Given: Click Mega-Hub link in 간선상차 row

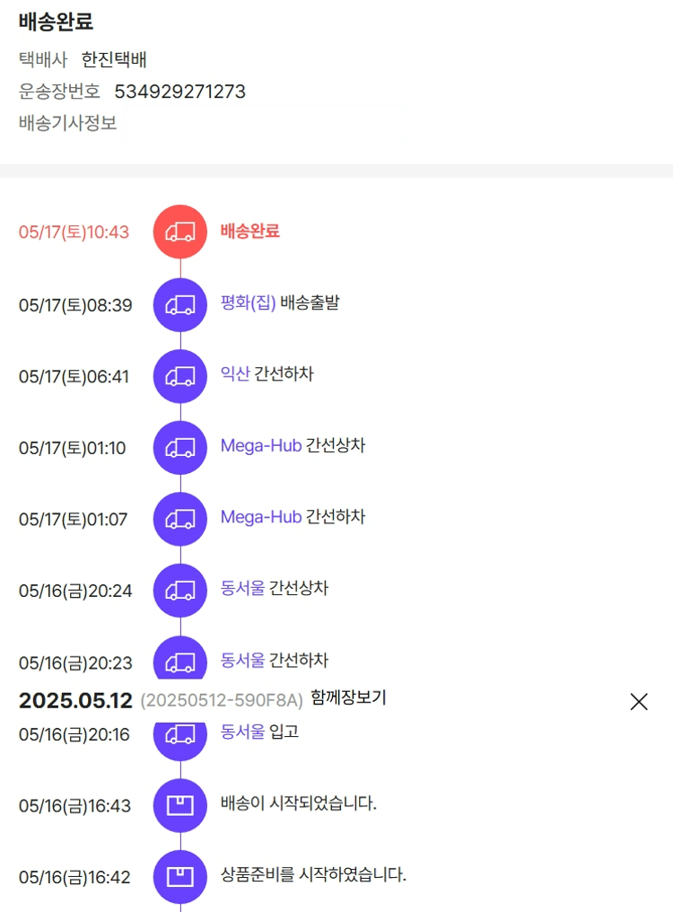Looking at the screenshot, I should click(x=260, y=445).
